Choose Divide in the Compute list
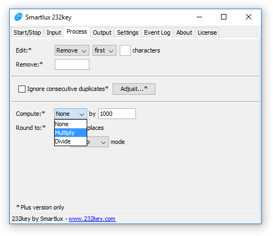Viewport: 273px width, 236px height. (70, 141)
